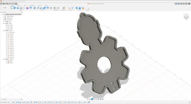
Task: Click the Redo arrow icon
Action: tap(13, 4)
